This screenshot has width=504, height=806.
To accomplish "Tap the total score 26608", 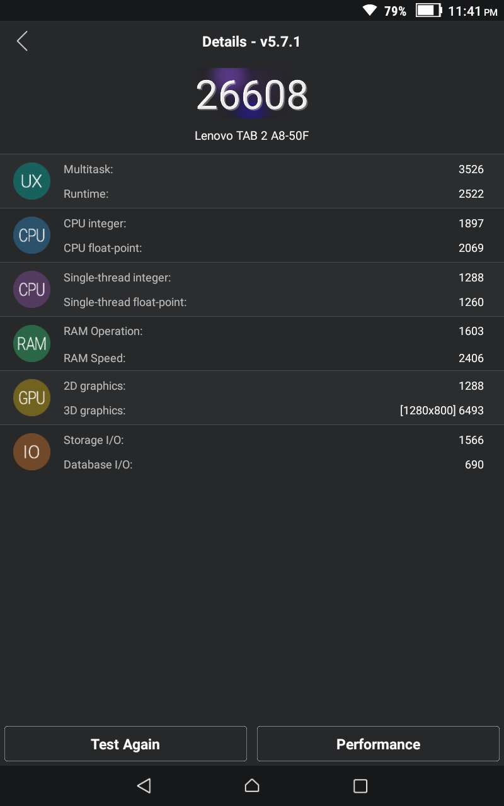I will (252, 96).
